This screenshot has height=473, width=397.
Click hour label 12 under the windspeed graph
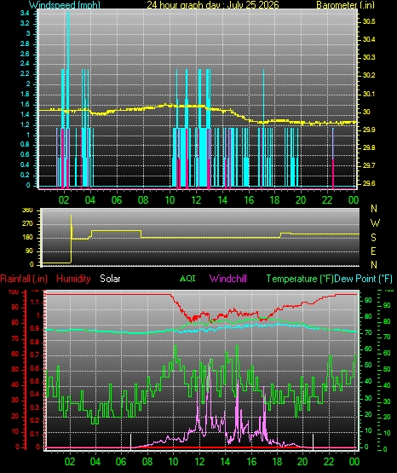coord(196,200)
